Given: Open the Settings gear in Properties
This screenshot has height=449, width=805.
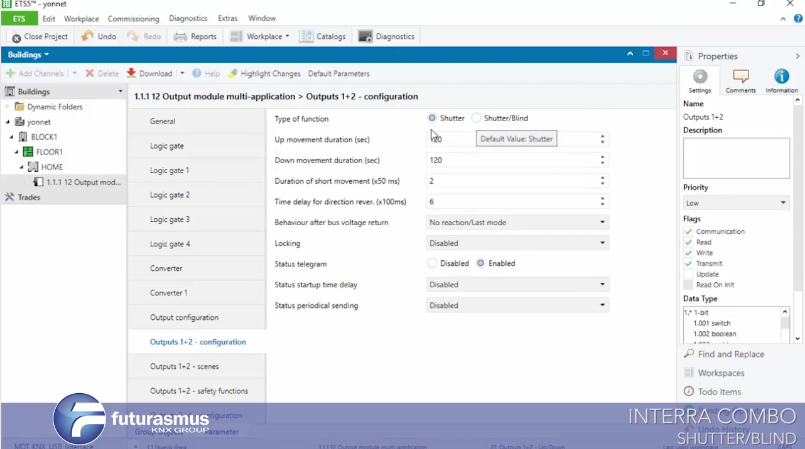Looking at the screenshot, I should (x=700, y=77).
